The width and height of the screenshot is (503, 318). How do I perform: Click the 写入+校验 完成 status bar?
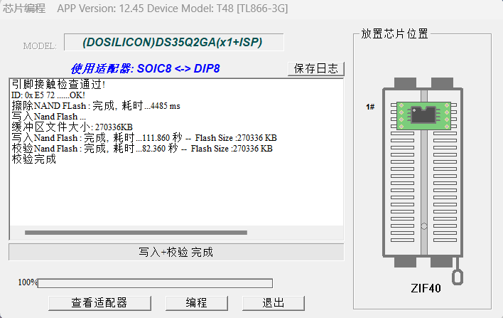pos(176,253)
